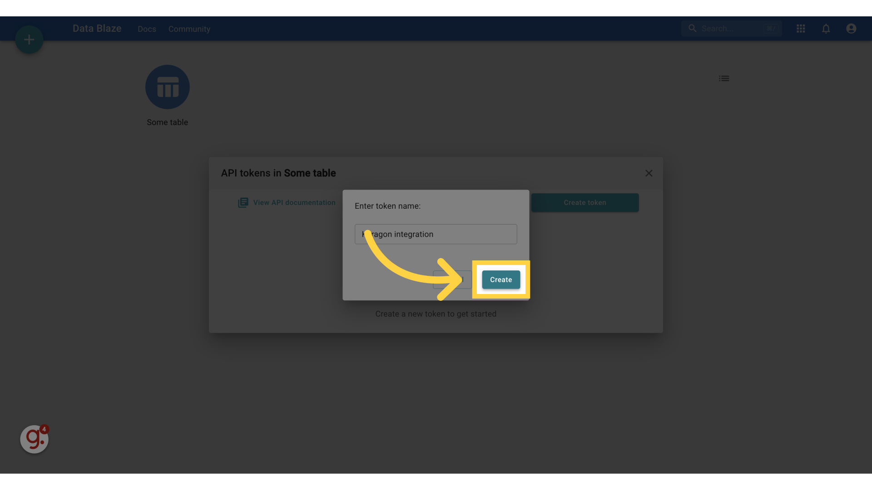Click the API documentation book icon
The image size is (872, 490).
pos(243,202)
